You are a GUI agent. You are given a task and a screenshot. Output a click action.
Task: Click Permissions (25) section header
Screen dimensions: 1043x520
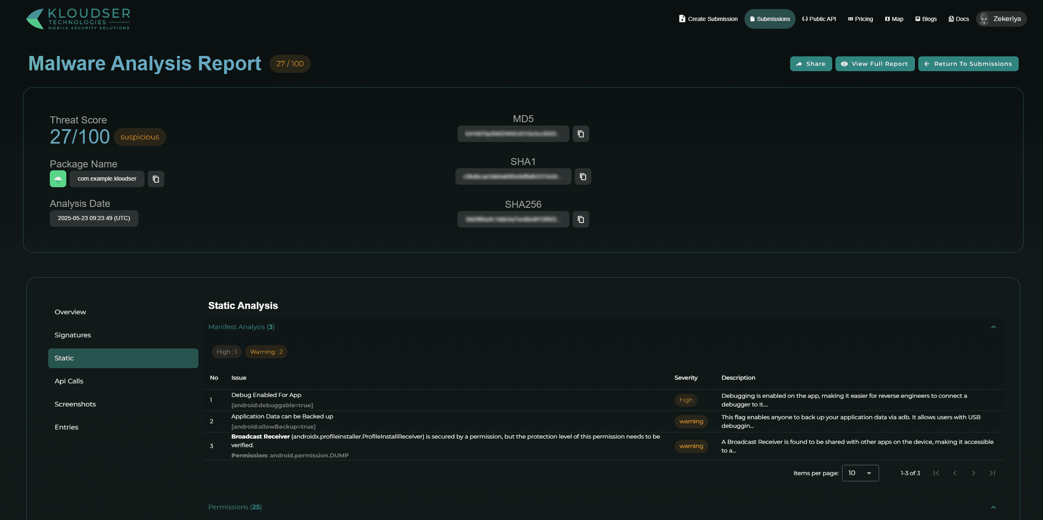coord(603,507)
